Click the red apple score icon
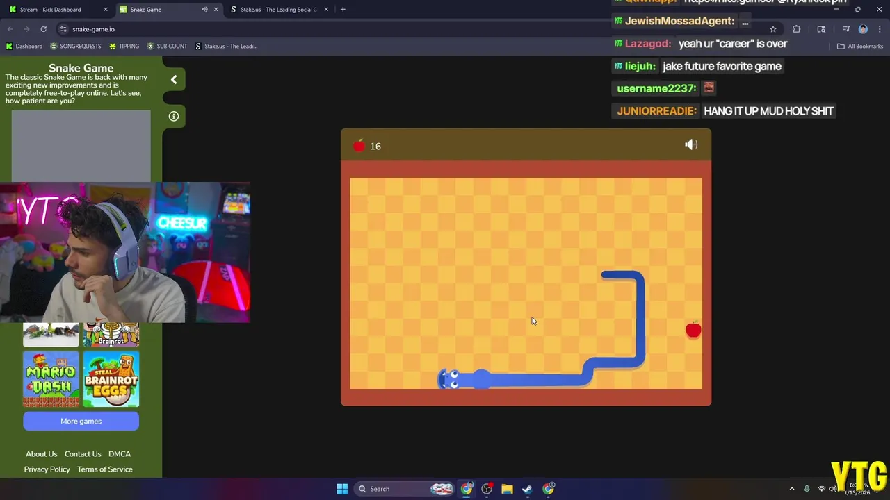 tap(359, 146)
